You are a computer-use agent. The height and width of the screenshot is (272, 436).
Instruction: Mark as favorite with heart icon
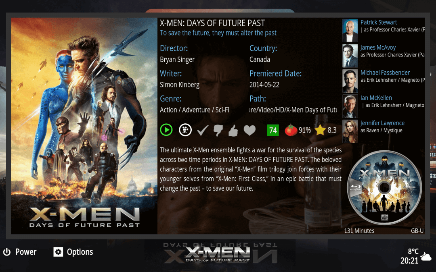coord(249,130)
